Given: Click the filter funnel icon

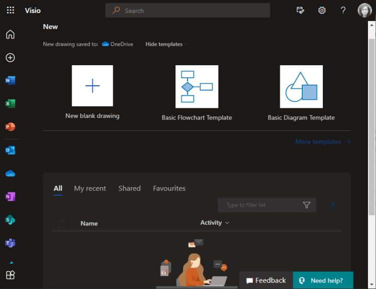Looking at the screenshot, I should [306, 205].
